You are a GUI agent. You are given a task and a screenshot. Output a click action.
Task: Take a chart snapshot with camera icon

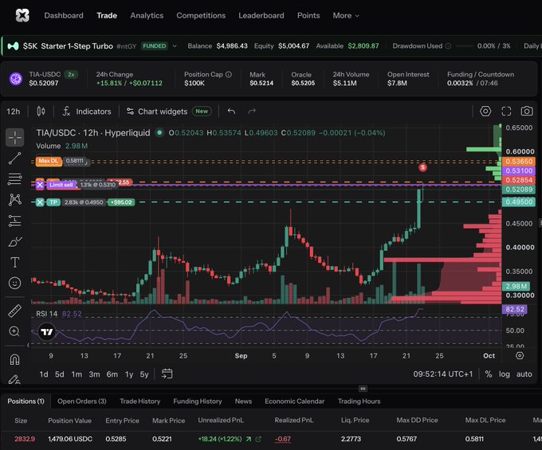(x=527, y=112)
